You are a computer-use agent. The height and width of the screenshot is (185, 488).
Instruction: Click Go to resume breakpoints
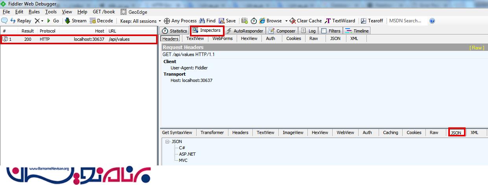coord(53,21)
